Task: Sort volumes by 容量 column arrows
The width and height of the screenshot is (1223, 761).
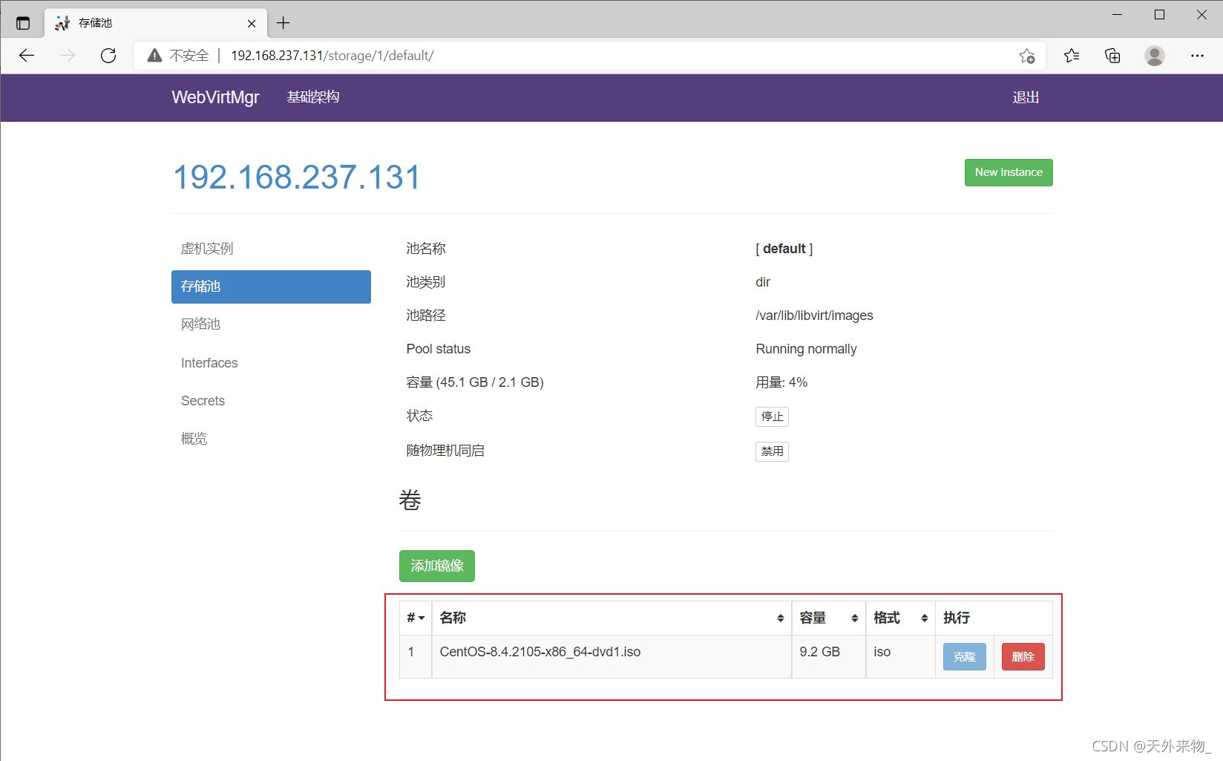Action: click(854, 618)
